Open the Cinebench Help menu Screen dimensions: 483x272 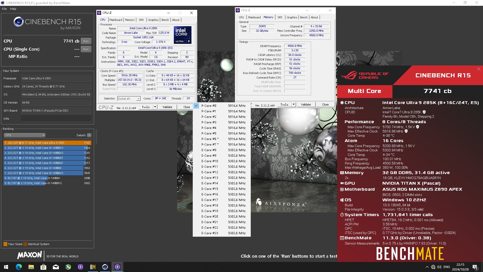13,9
